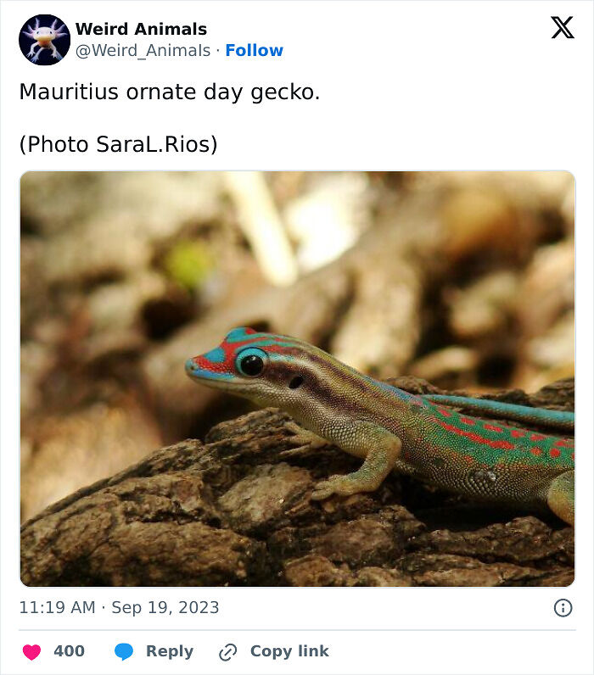Click the blue reply bubble icon
This screenshot has height=675, width=594.
[124, 652]
